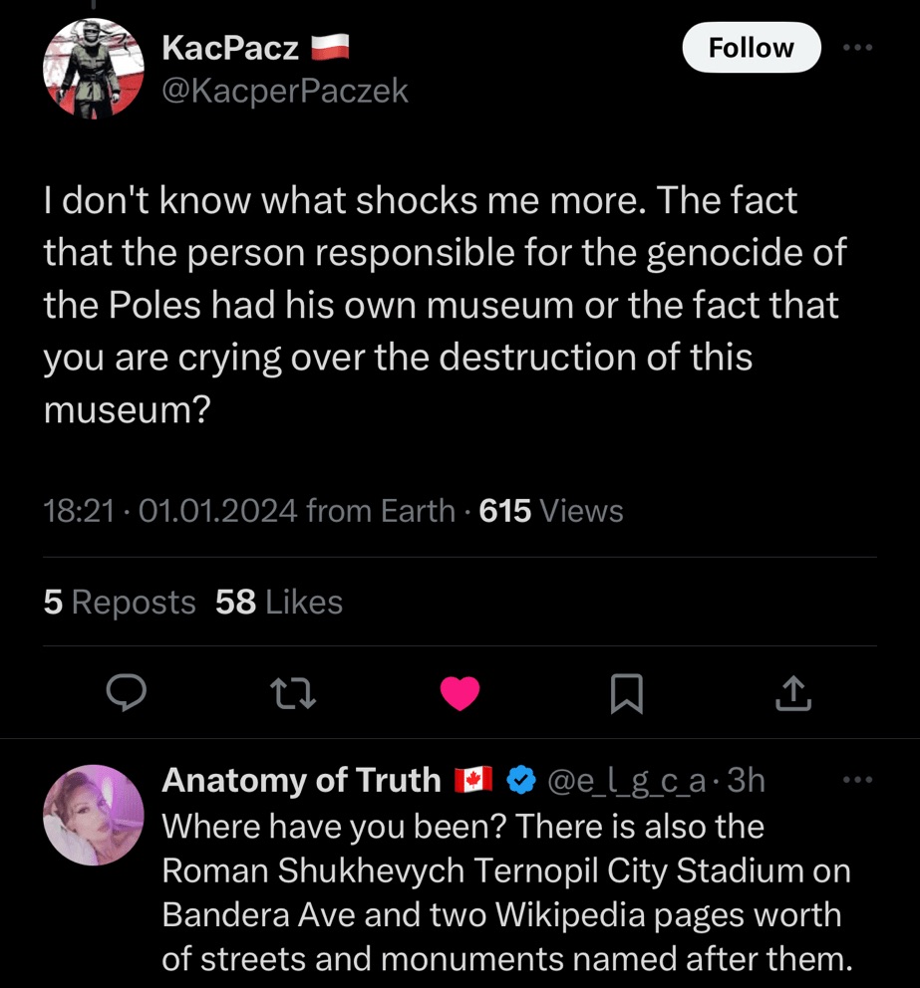
Task: Open the @e_l_g_c_a handle link
Action: coord(626,781)
